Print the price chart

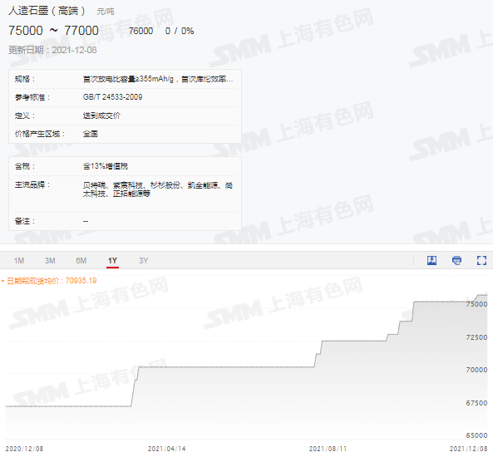[x=456, y=260]
